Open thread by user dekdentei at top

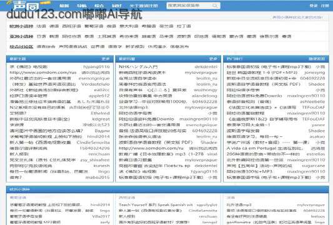[x=206, y=67]
